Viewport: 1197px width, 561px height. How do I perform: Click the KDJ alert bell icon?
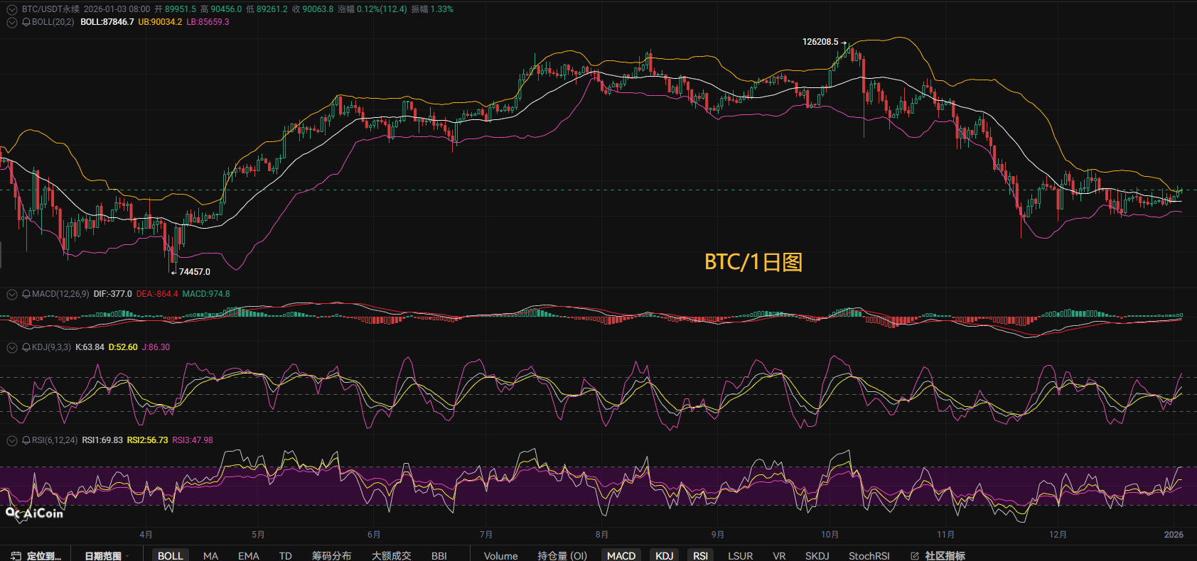26,347
